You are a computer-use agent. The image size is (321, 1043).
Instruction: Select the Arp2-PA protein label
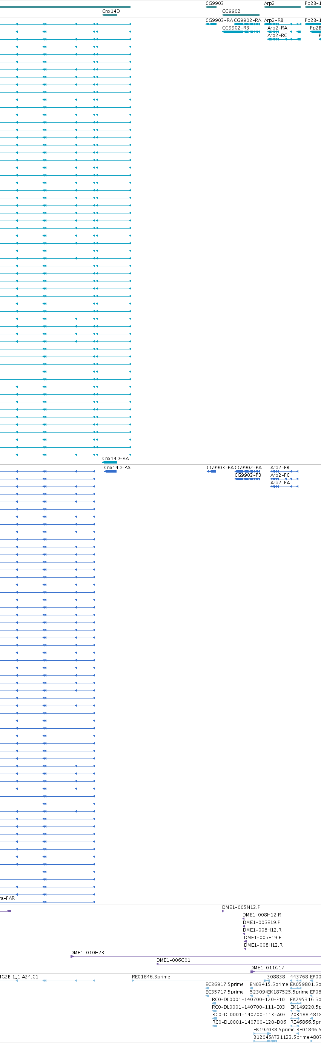click(x=280, y=483)
